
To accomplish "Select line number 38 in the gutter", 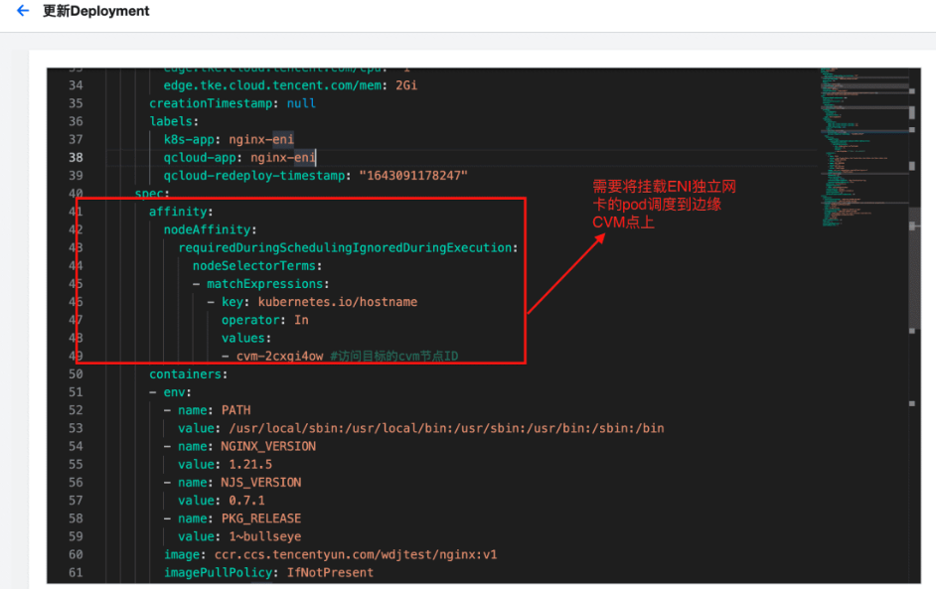I will [x=76, y=158].
